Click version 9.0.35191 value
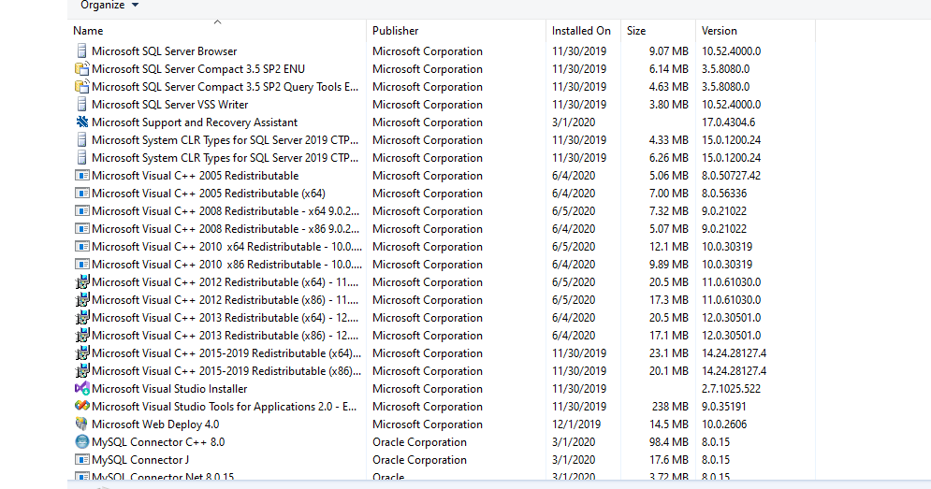Screen dimensions: 931x489 tap(724, 407)
